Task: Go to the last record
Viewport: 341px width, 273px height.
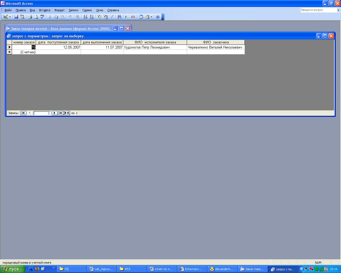Action: (61, 113)
